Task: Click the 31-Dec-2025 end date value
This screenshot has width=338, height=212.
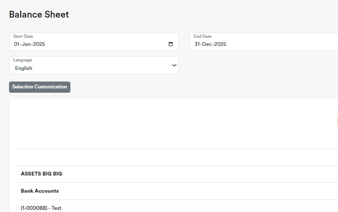Action: [x=210, y=44]
